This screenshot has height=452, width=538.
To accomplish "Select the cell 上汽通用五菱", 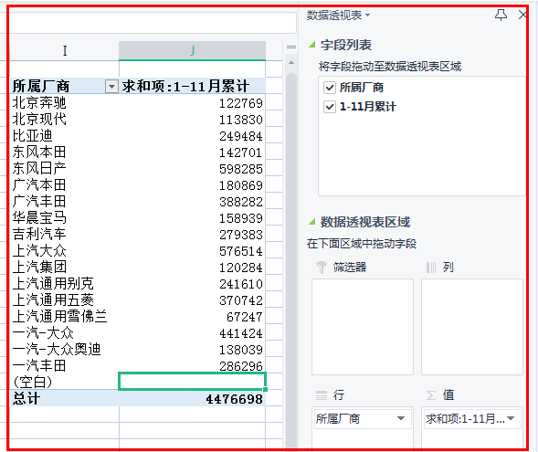I will pos(64,300).
